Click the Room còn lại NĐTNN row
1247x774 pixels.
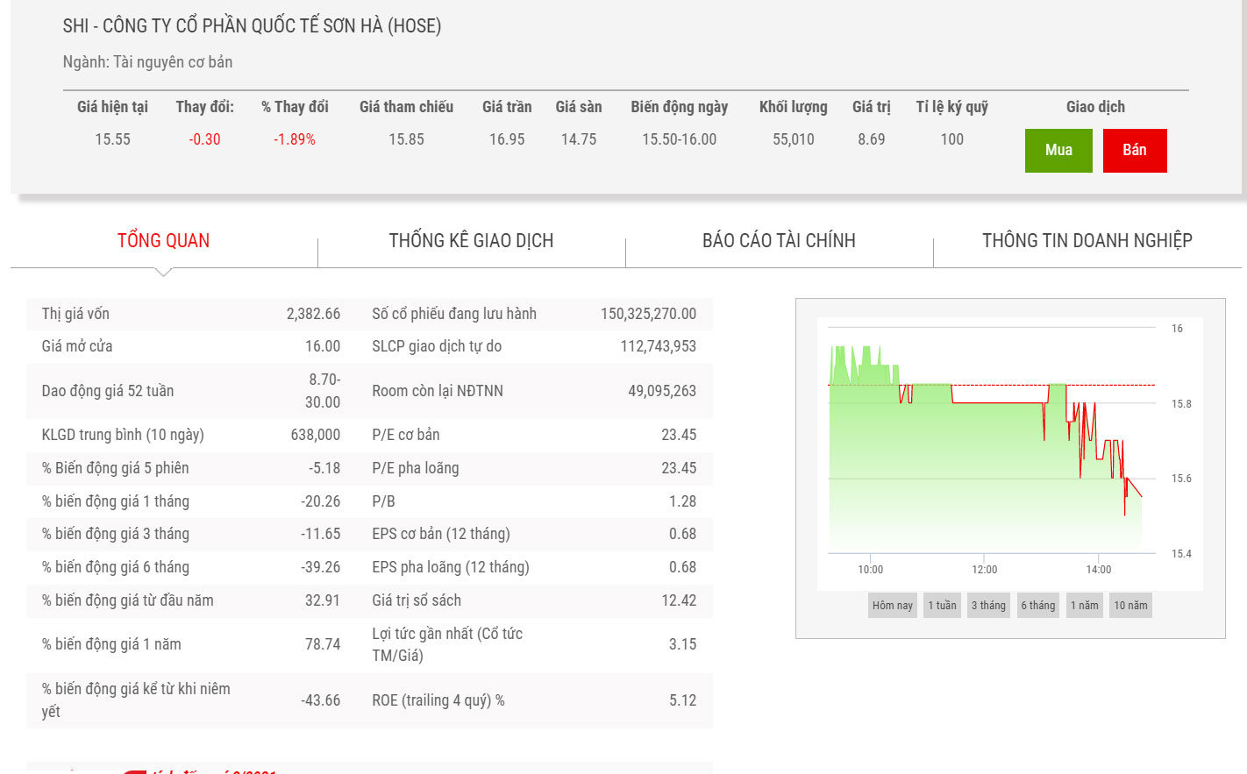click(533, 391)
